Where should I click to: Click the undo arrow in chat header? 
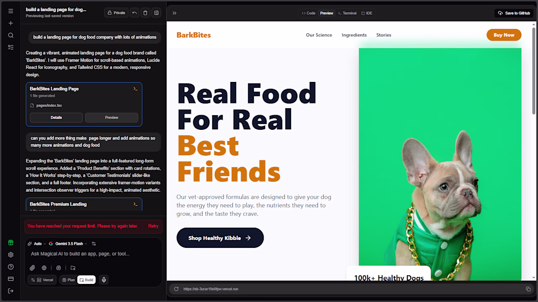pos(134,13)
